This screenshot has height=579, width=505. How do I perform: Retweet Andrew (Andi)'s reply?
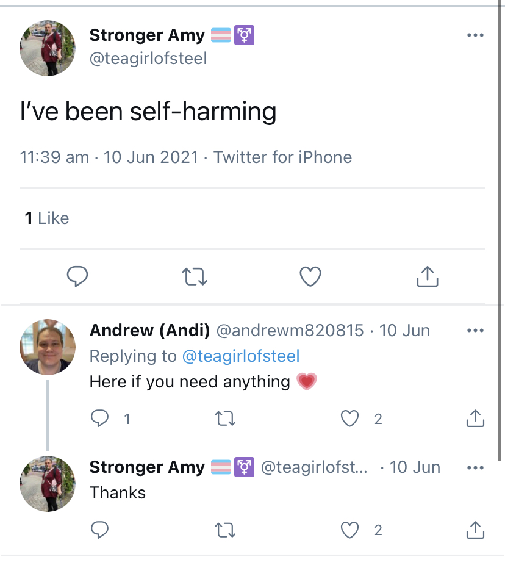[225, 419]
